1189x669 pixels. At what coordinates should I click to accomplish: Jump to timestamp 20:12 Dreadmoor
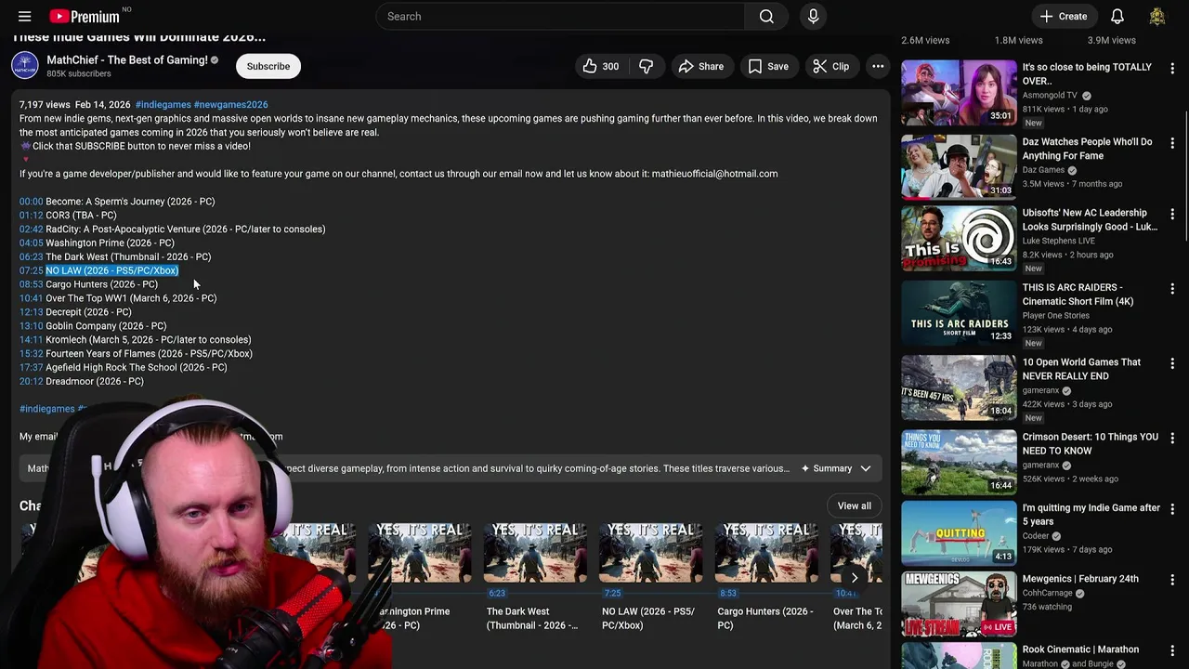(x=31, y=382)
